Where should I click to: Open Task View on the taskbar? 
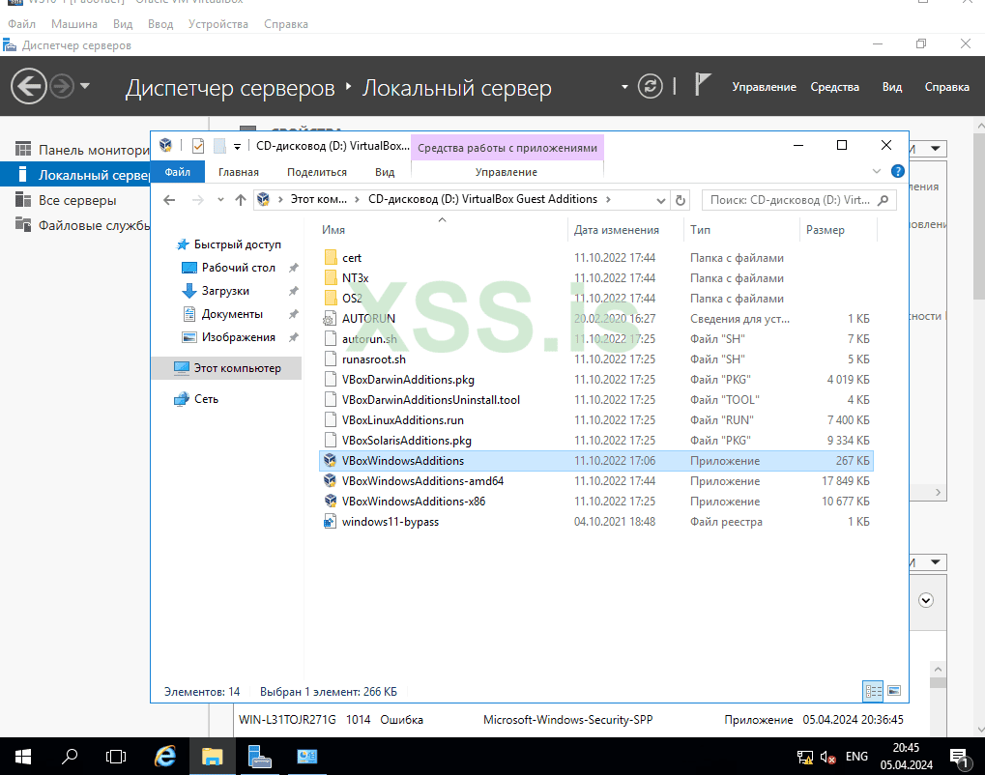coord(116,757)
